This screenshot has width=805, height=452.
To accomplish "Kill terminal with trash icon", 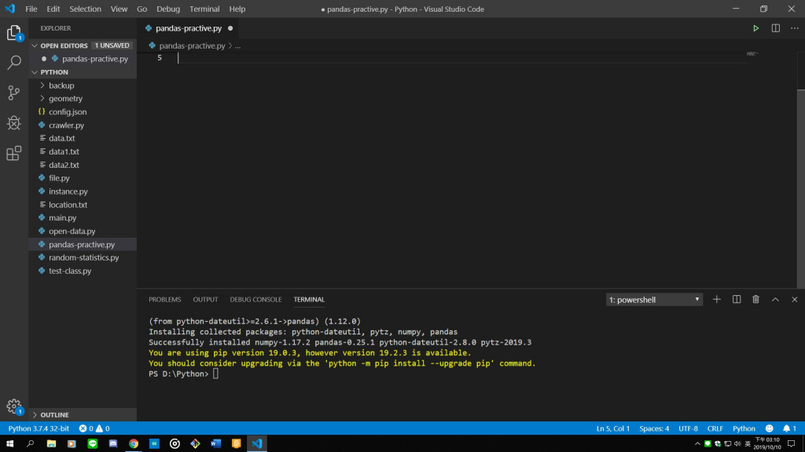I will (755, 299).
